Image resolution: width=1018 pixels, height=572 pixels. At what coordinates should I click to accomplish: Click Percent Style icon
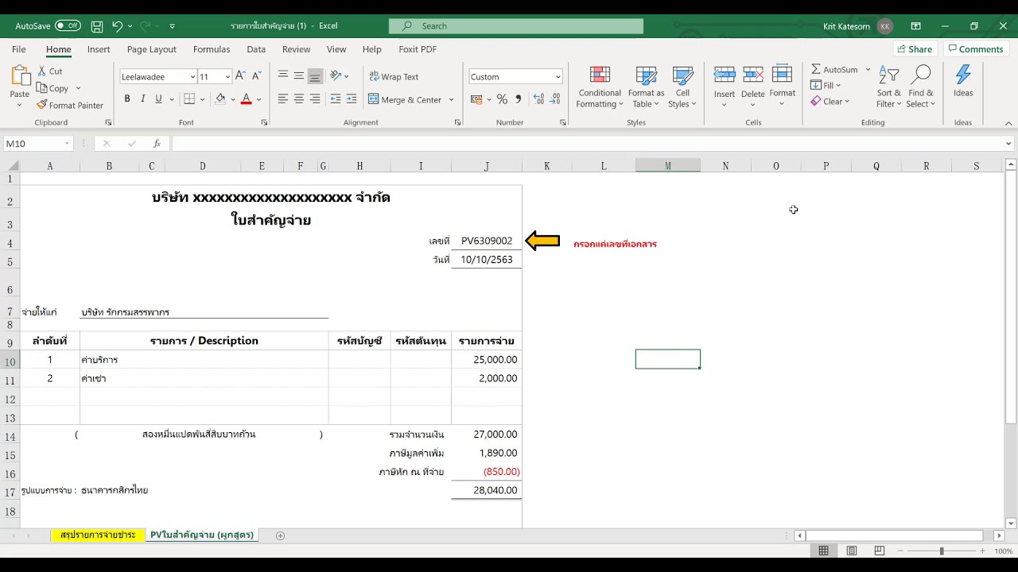502,99
